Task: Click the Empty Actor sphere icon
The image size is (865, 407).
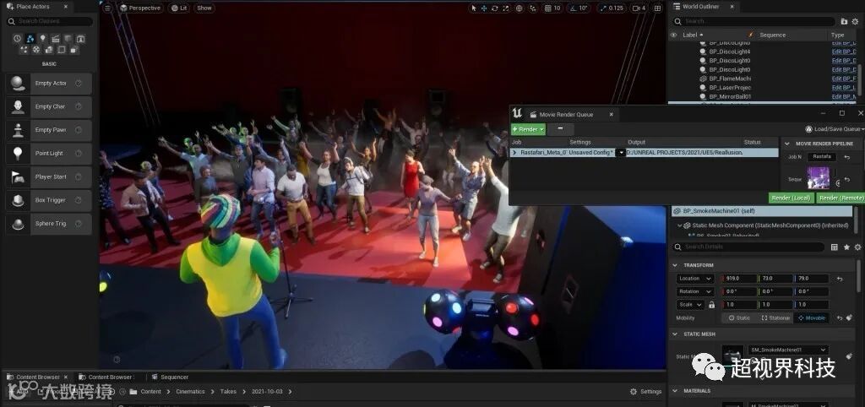Action: (x=19, y=84)
